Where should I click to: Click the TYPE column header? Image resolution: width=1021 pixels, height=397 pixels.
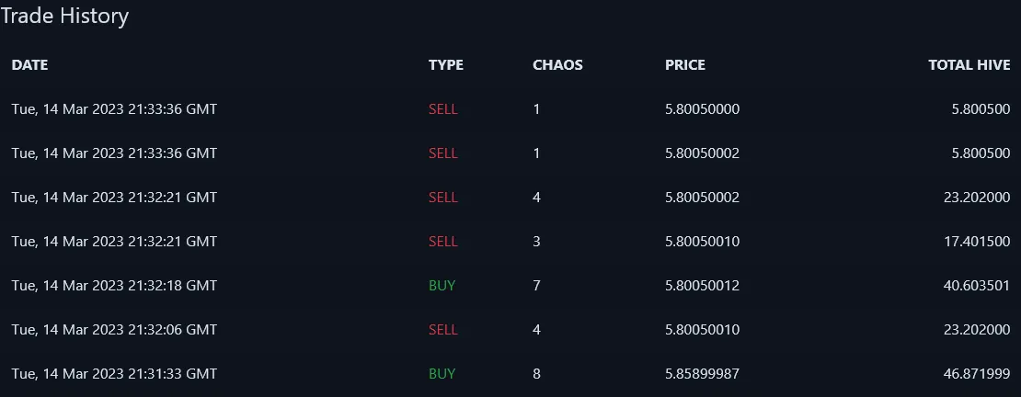[446, 65]
